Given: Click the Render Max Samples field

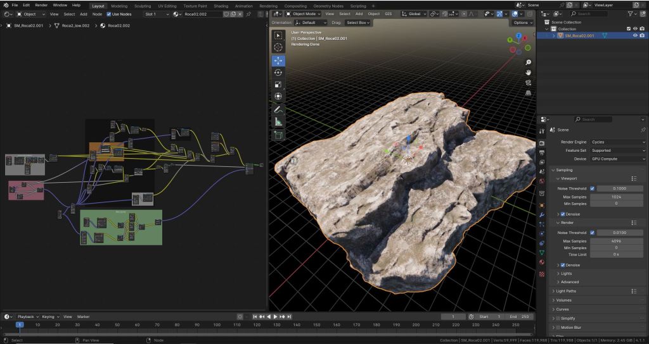Looking at the screenshot, I should (615, 241).
